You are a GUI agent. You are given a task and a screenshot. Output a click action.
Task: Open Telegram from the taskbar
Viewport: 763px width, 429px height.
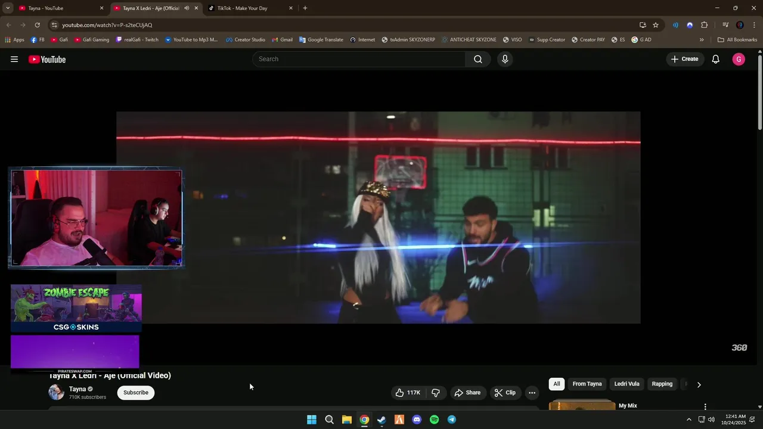452,419
